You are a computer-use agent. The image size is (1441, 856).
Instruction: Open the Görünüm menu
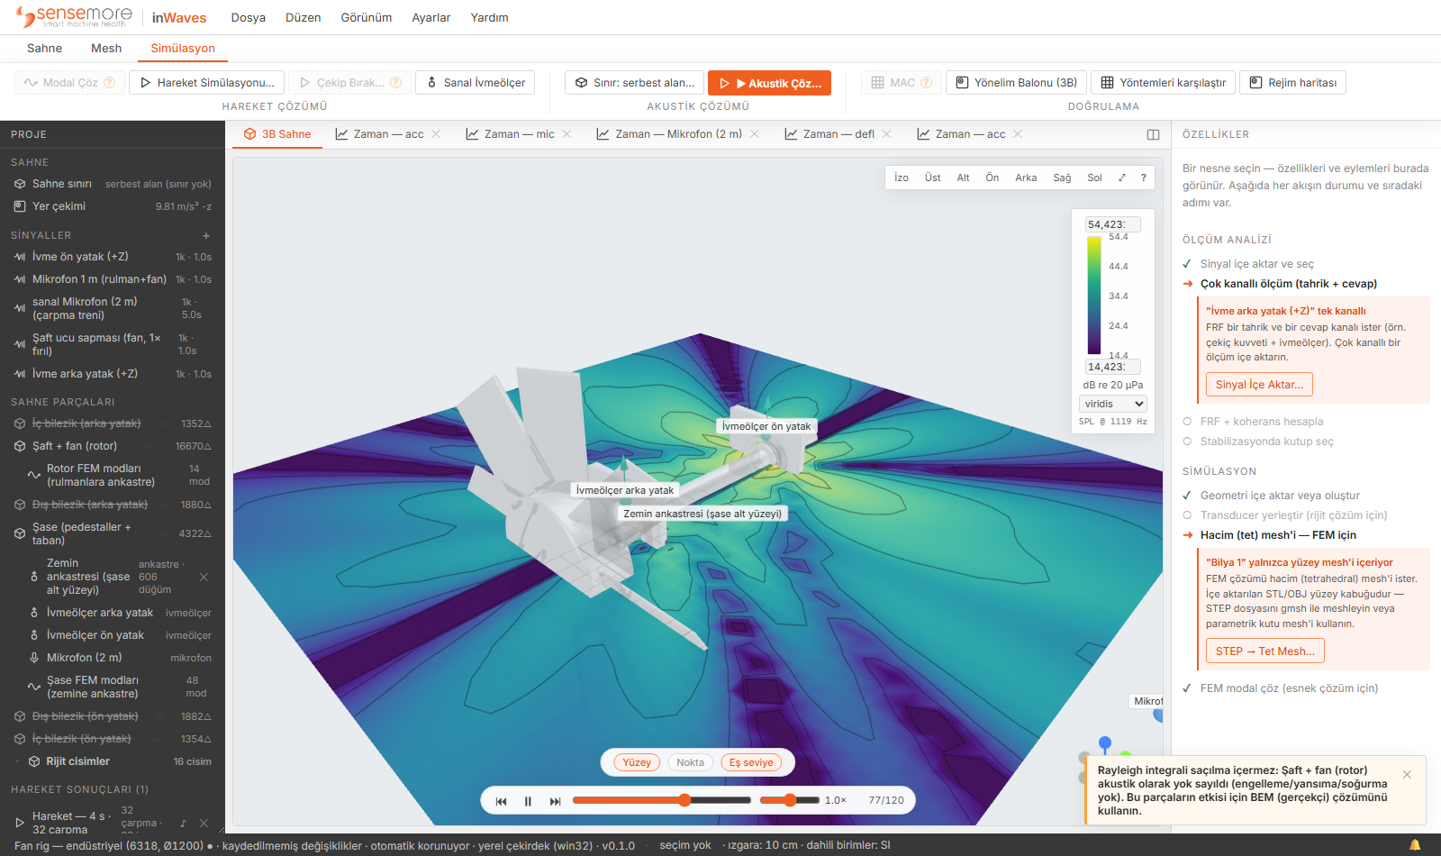[367, 18]
